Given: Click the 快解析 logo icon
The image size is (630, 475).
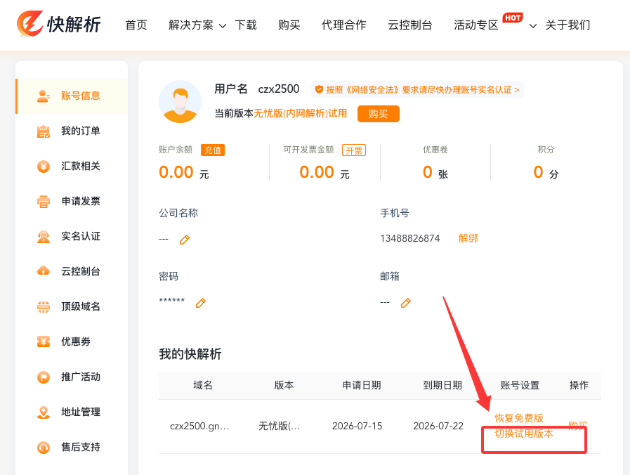Looking at the screenshot, I should point(30,24).
